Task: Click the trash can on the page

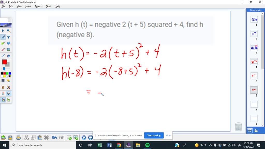Action: pyautogui.click(x=238, y=126)
